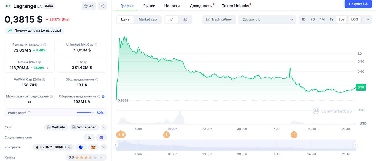Set chart range to 1D
This screenshot has width=376, height=161.
[303, 19]
